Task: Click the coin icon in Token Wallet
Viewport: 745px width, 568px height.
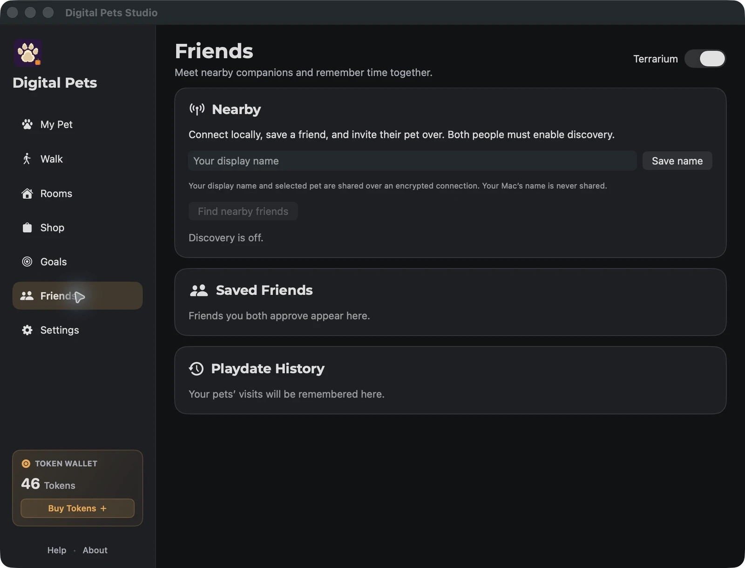Action: [26, 464]
